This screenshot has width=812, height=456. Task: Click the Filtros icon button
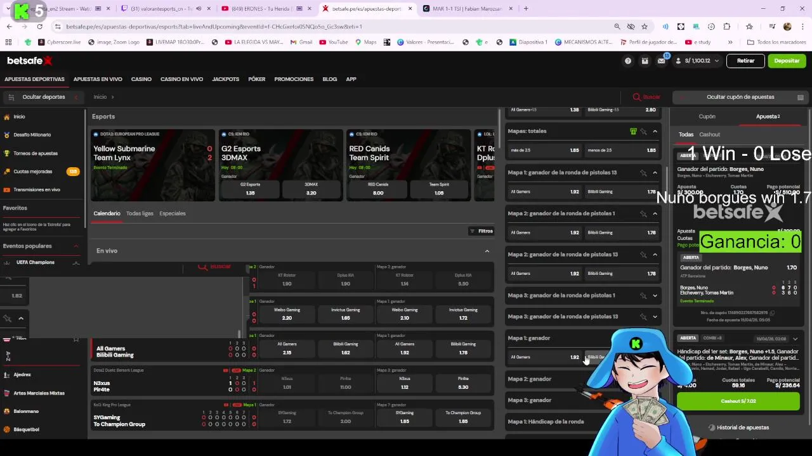(481, 231)
